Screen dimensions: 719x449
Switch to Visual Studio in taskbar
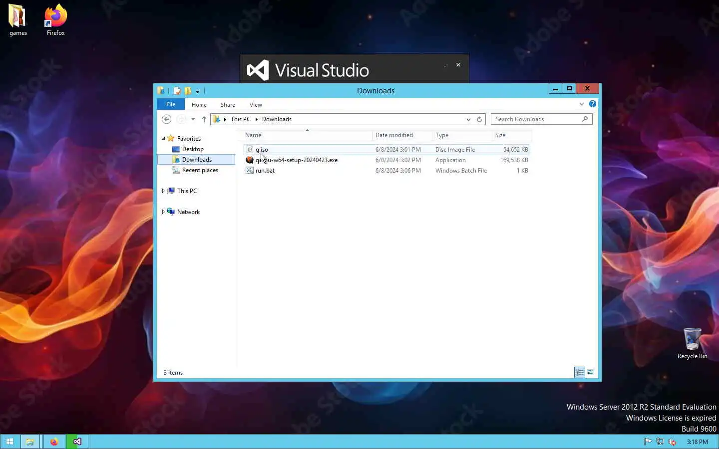77,442
